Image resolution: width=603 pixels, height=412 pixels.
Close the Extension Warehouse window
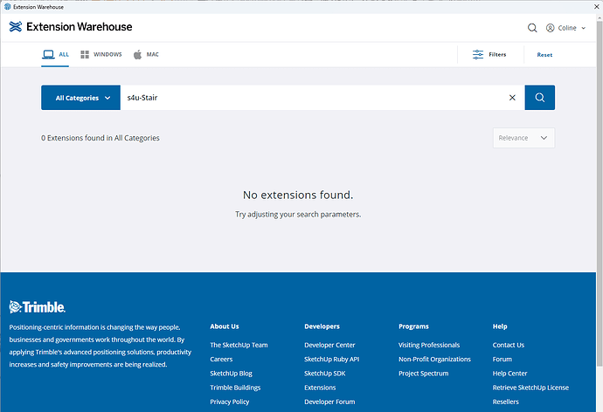pos(597,7)
